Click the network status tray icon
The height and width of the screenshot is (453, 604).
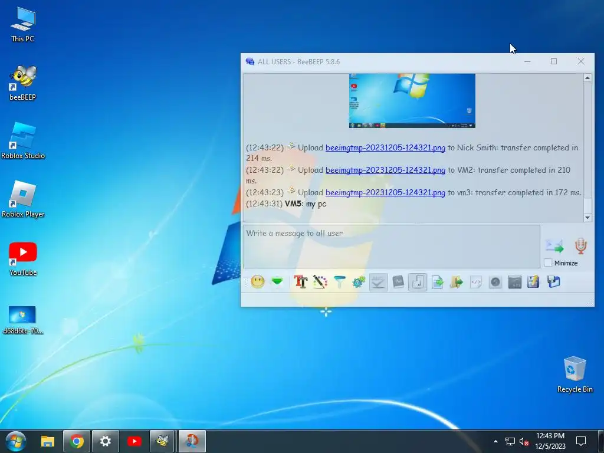click(x=510, y=441)
